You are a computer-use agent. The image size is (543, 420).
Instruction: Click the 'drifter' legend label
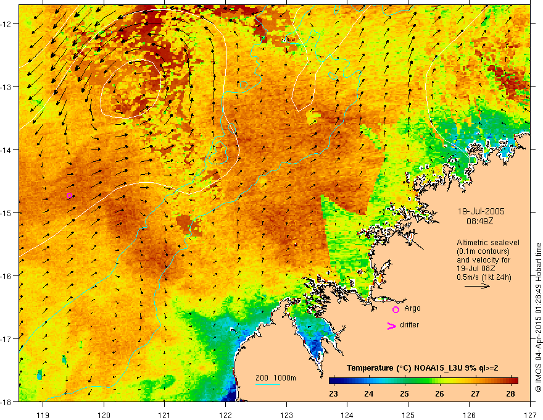(409, 325)
